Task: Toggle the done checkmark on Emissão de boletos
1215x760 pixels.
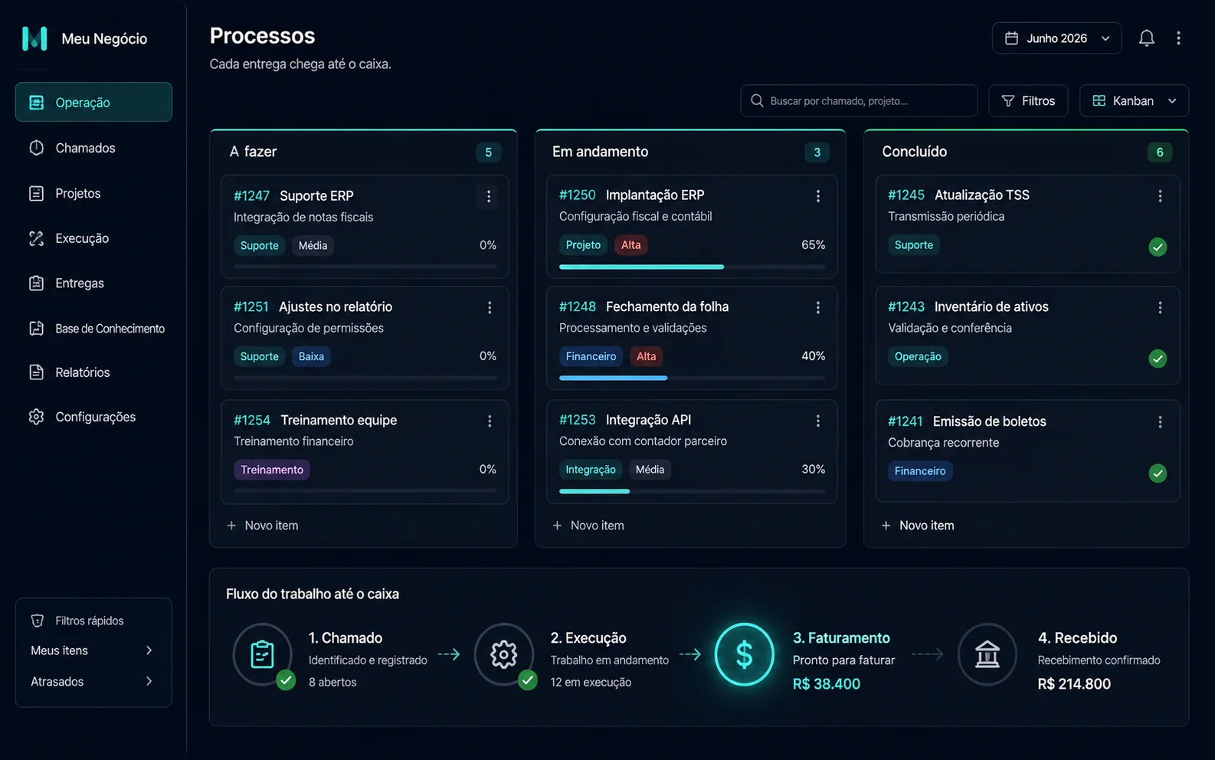Action: coord(1158,473)
